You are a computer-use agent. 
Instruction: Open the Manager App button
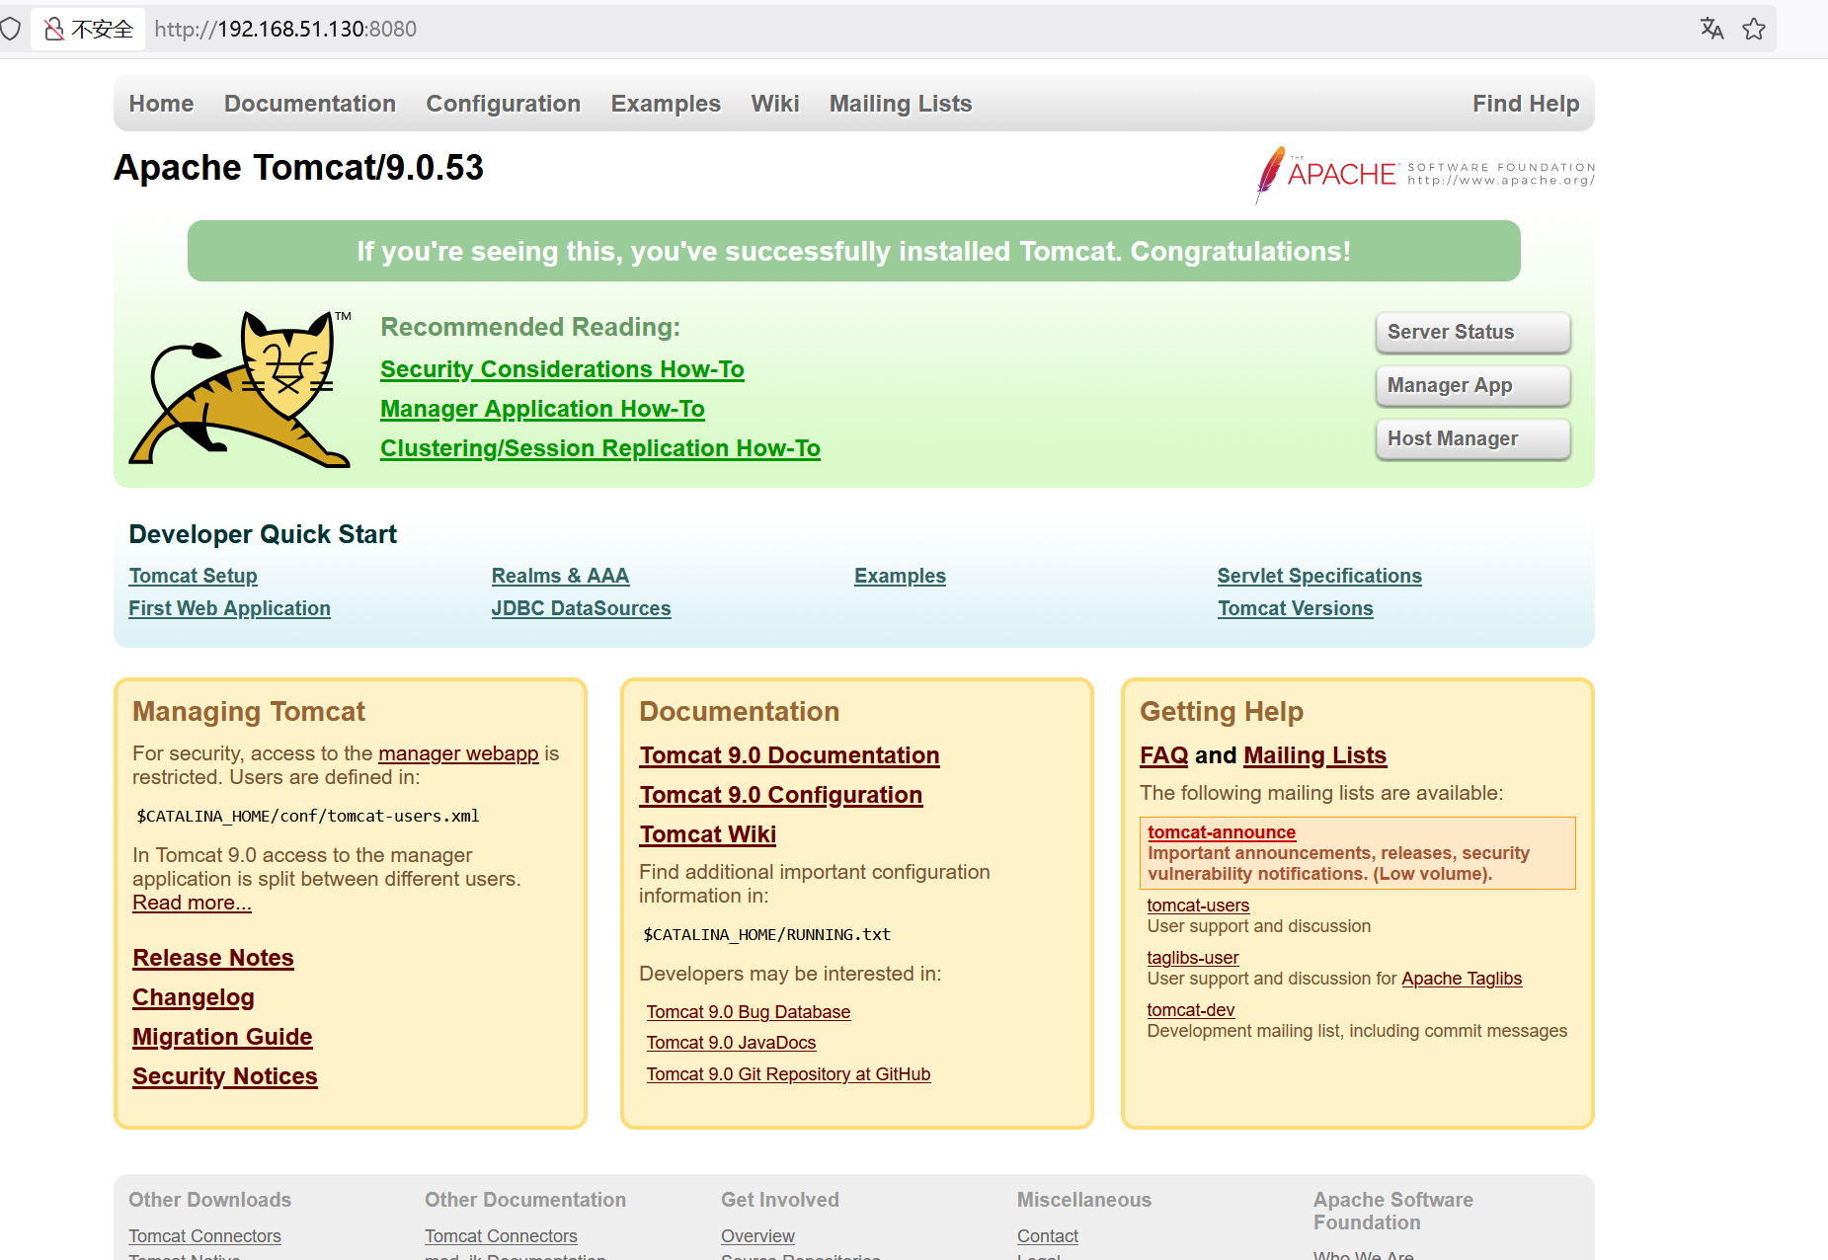[1472, 385]
